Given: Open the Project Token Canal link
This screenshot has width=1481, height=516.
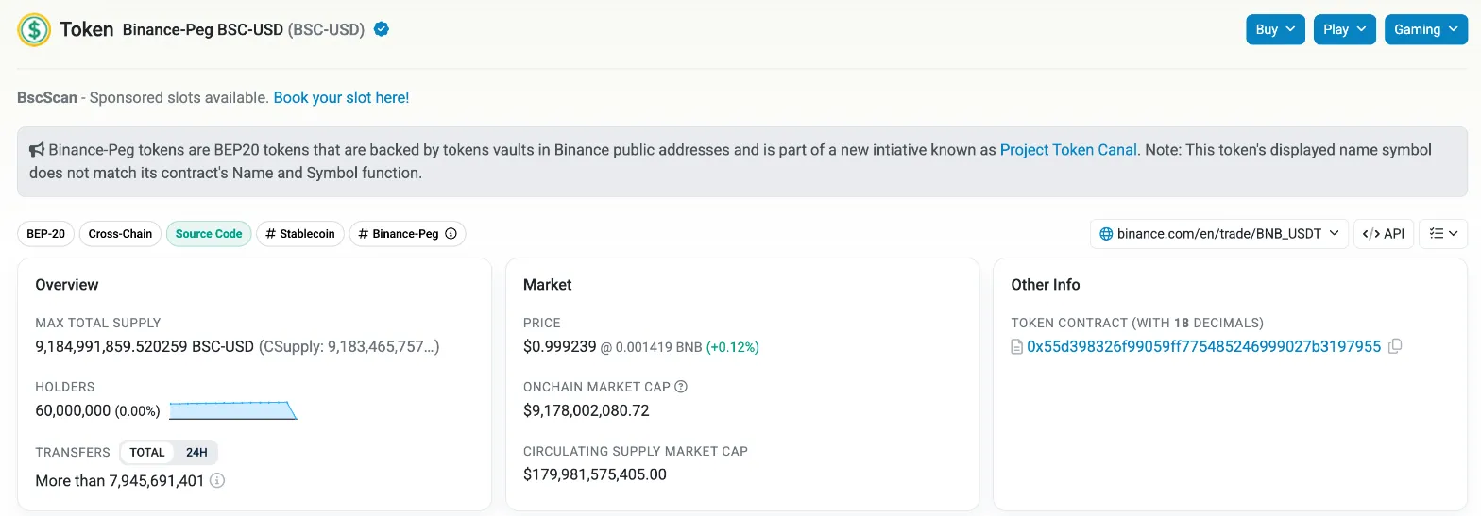Looking at the screenshot, I should tap(1068, 150).
